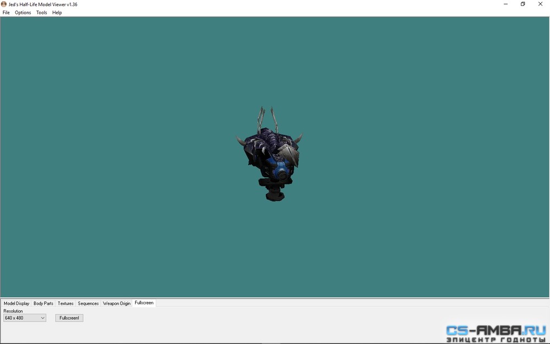Viewport: 550px width, 344px height.
Task: Switch to the Weapon Origin tab
Action: pos(117,303)
